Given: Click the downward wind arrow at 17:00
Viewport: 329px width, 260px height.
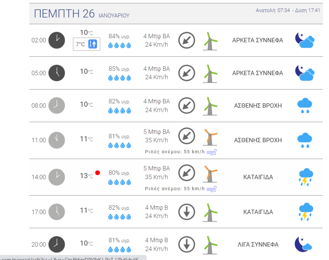Looking at the screenshot, I should point(186,212).
